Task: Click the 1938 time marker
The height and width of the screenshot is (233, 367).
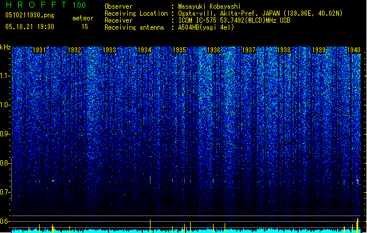Action: [284, 50]
